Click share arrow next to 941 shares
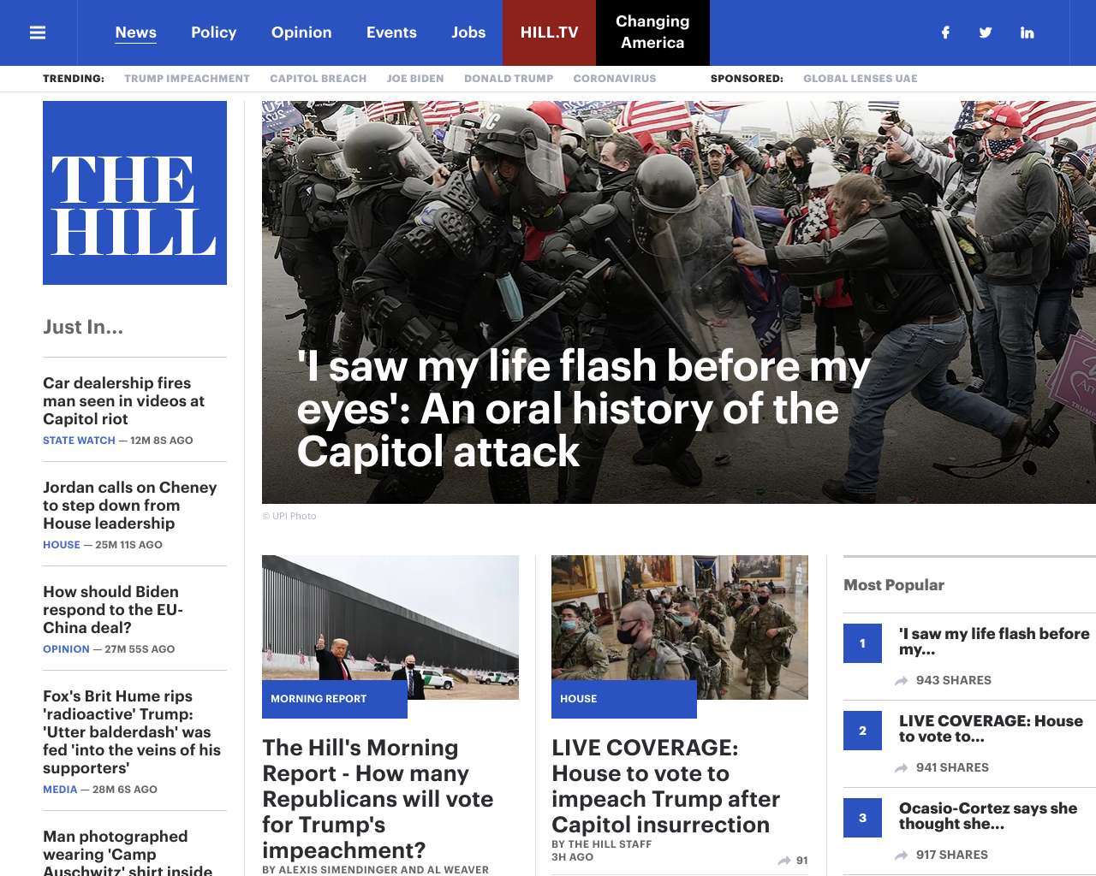 click(x=902, y=768)
